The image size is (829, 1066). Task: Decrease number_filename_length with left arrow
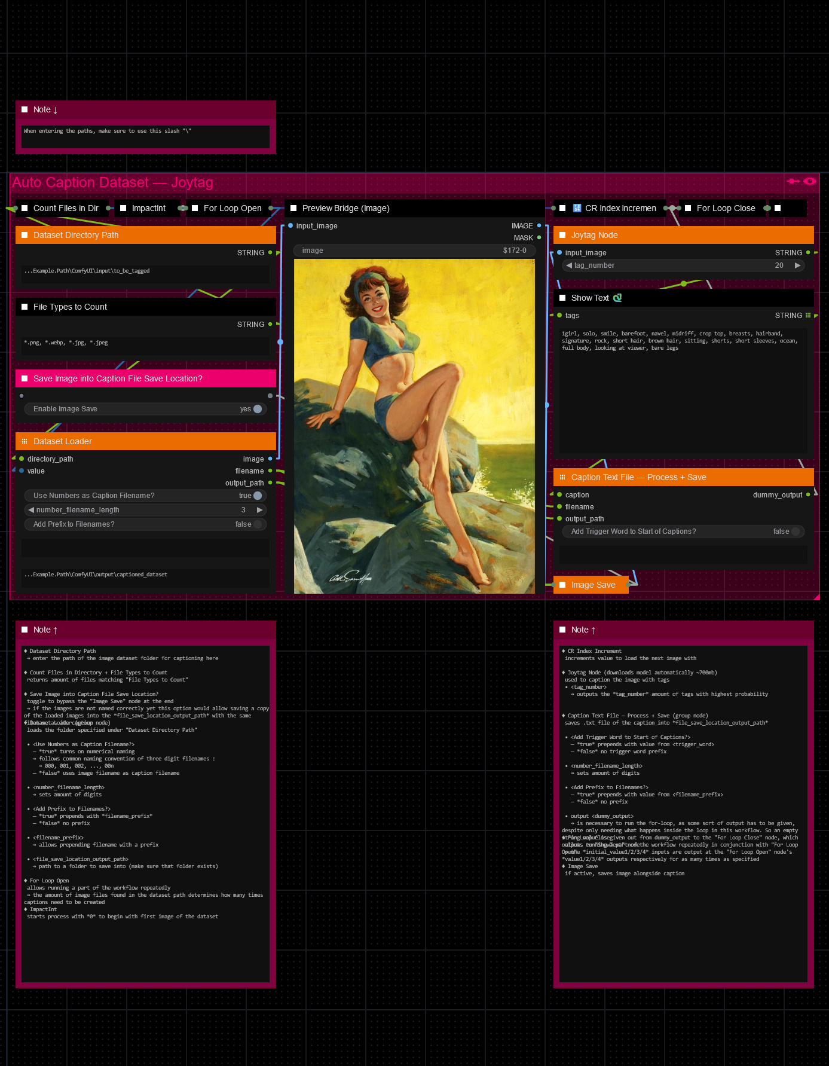31,510
